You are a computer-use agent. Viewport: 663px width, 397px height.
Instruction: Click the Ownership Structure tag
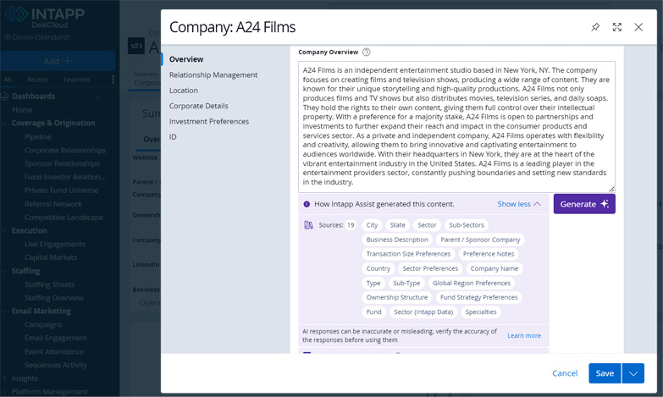(397, 297)
